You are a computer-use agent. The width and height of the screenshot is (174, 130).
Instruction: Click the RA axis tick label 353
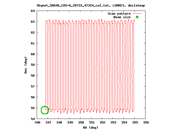click(113, 122)
